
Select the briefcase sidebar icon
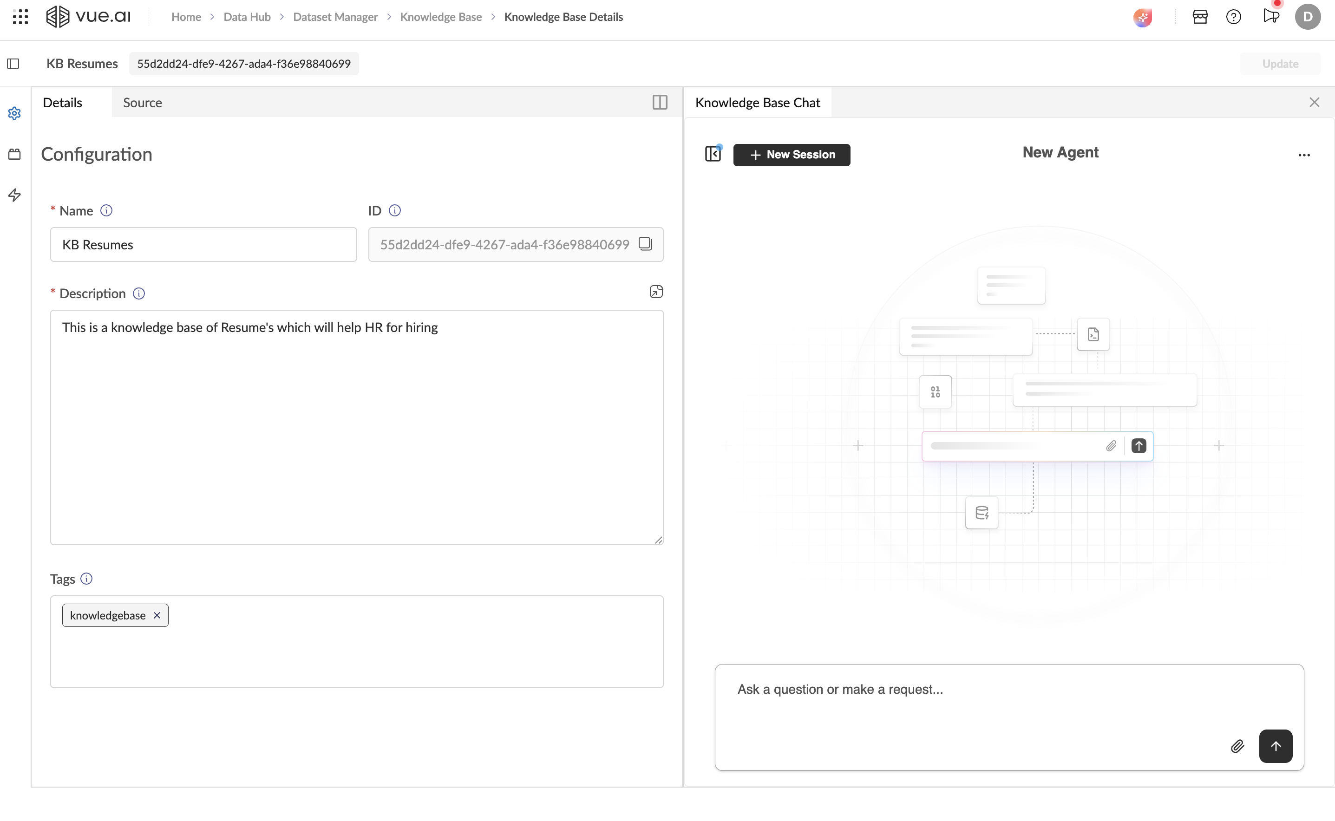click(15, 154)
